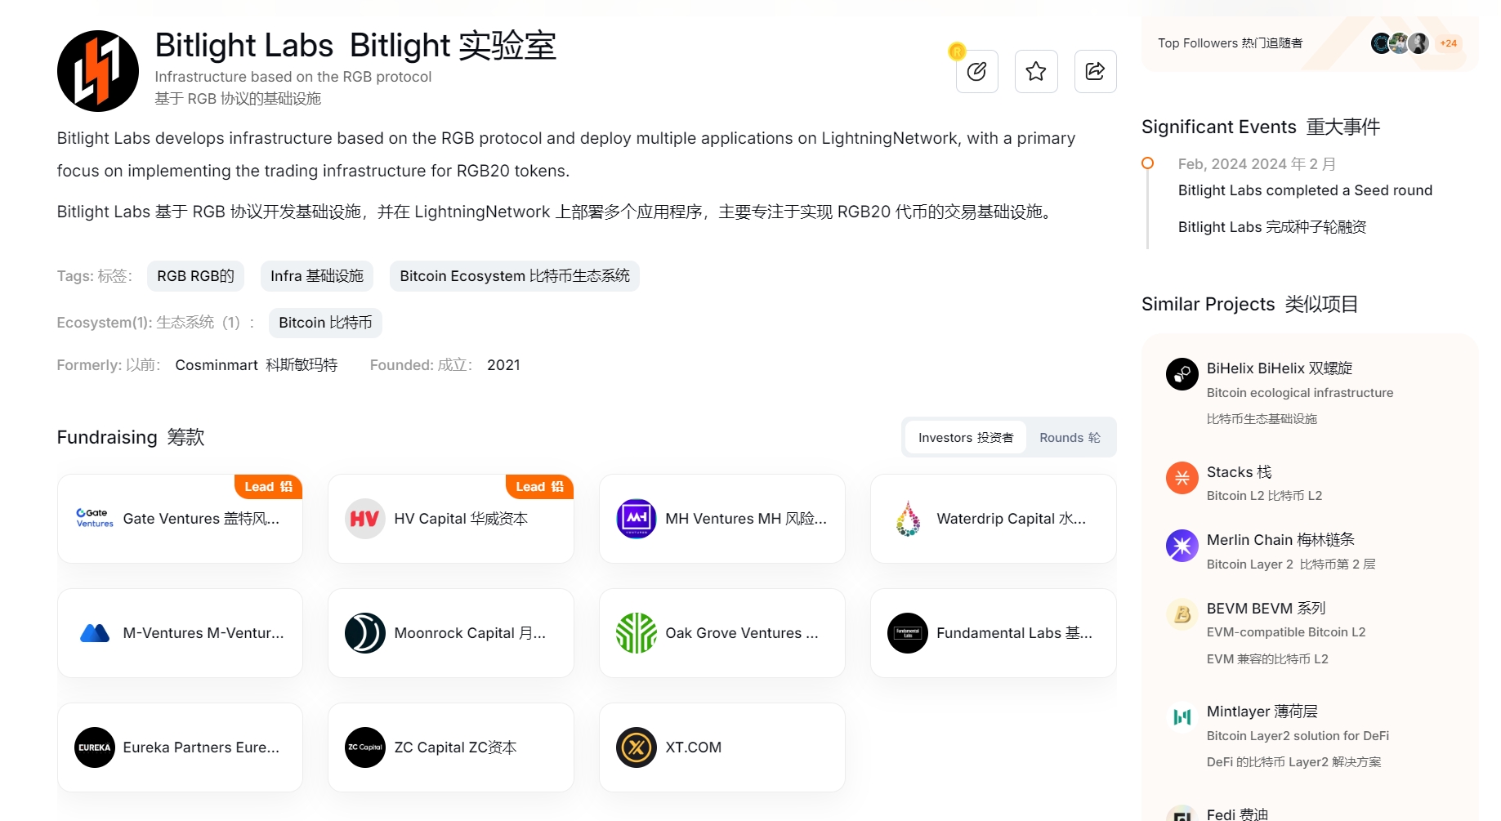Click the Fedi project icon
Image resolution: width=1501 pixels, height=821 pixels.
(x=1182, y=814)
